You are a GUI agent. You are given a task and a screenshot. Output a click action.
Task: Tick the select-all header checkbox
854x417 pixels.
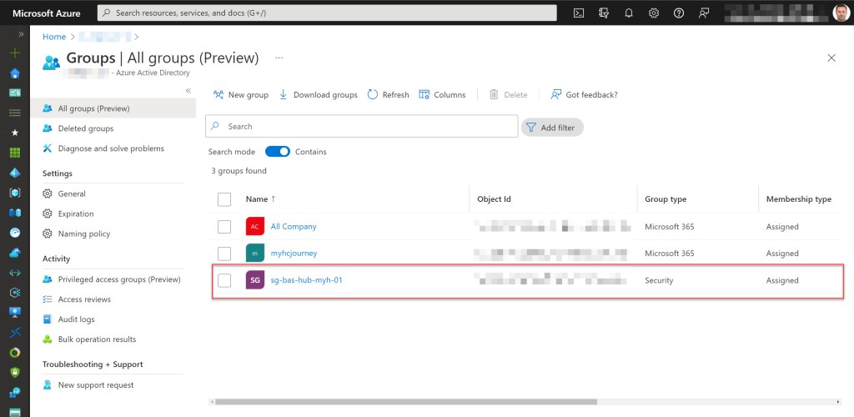pyautogui.click(x=224, y=199)
